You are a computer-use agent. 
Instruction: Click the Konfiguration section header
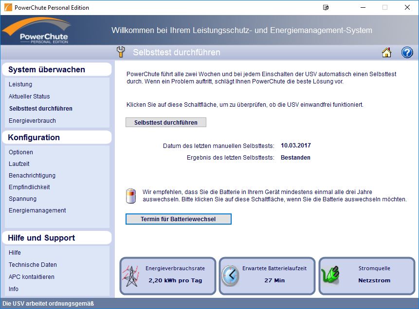56,137
